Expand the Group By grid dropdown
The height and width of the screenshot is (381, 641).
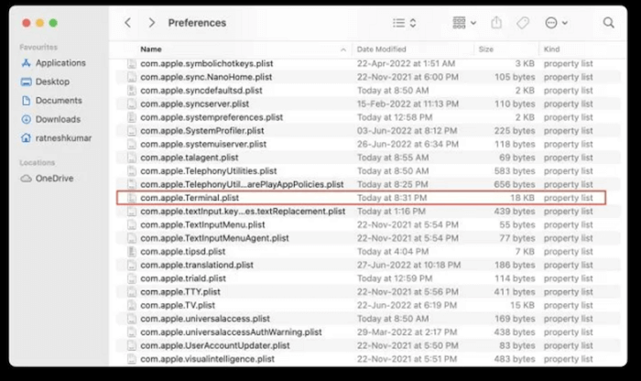coord(464,22)
